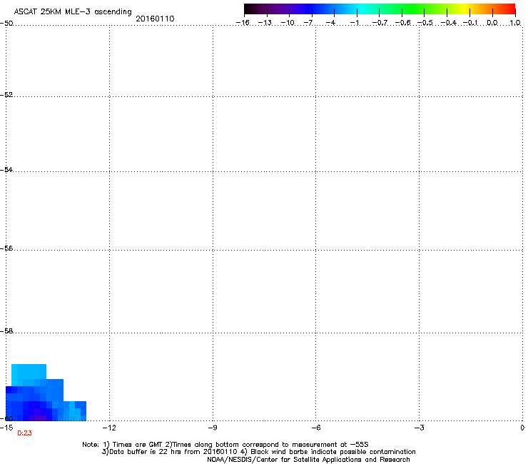Click the color bar label -0.6

pyautogui.click(x=402, y=23)
